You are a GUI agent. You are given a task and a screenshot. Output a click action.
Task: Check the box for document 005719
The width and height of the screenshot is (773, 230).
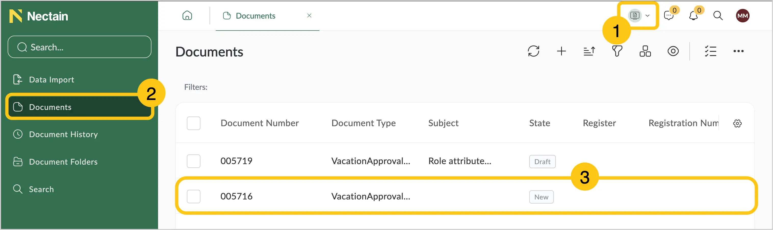click(x=194, y=161)
